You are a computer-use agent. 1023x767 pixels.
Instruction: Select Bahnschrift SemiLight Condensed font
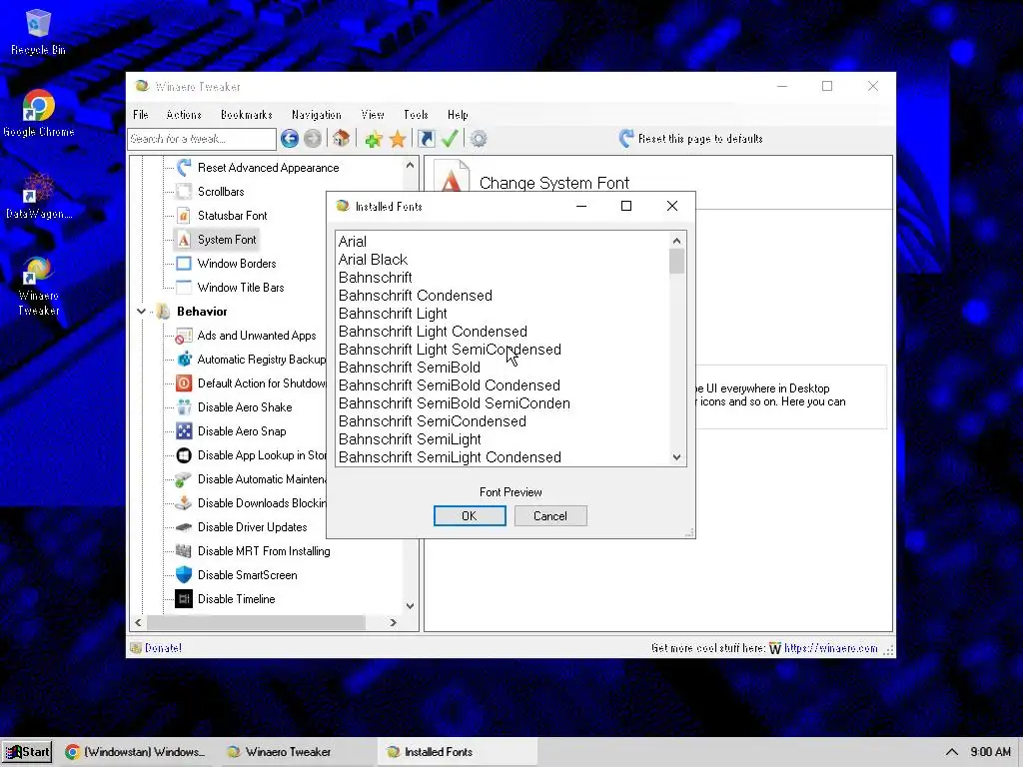(x=450, y=457)
